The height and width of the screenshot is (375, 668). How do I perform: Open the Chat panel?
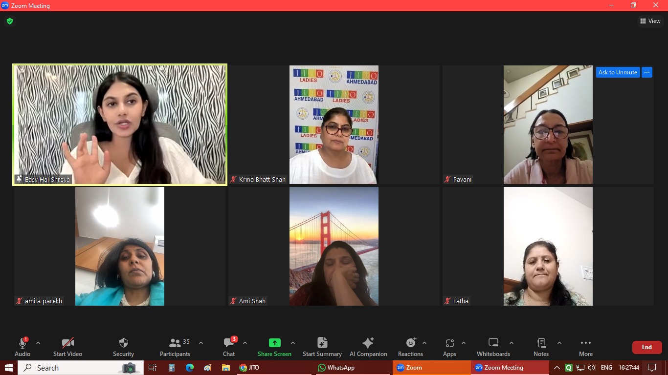pos(229,343)
